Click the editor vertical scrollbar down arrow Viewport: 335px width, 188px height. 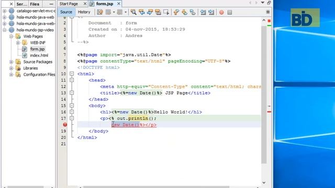264,182
